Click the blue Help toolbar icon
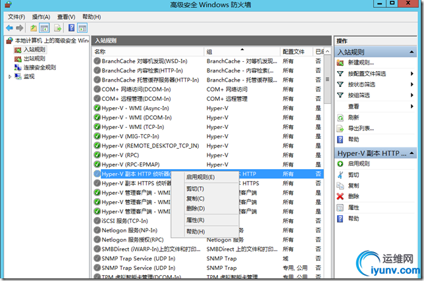 pyautogui.click(x=71, y=28)
